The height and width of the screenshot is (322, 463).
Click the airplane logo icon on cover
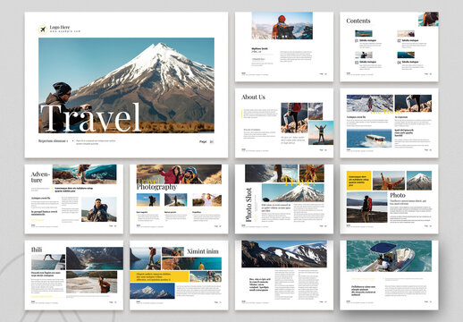click(43, 30)
